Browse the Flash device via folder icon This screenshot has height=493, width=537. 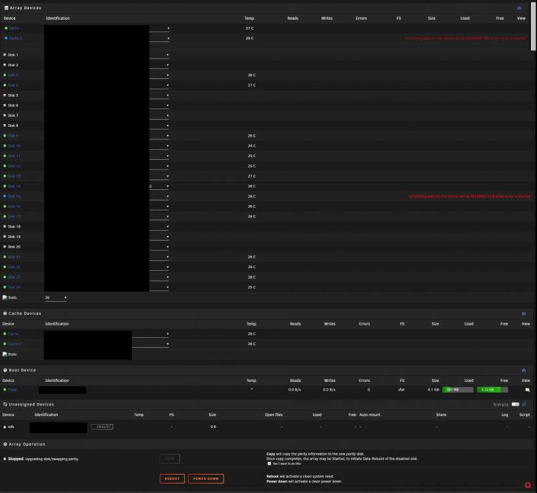pos(527,390)
